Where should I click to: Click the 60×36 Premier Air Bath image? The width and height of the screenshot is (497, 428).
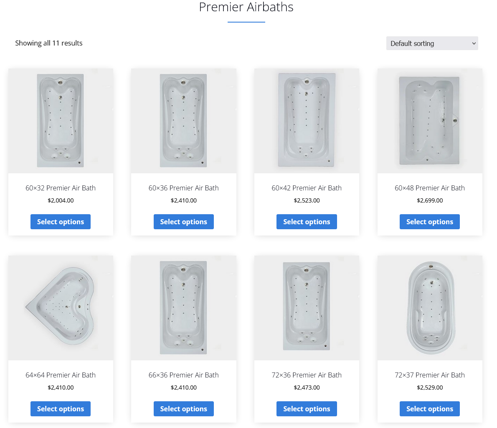pos(184,121)
